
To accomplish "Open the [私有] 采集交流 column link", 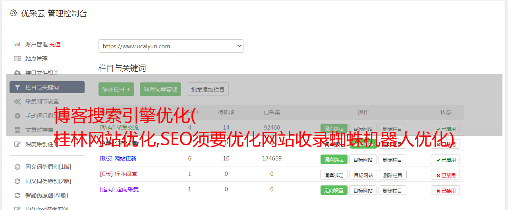I will (120, 128).
